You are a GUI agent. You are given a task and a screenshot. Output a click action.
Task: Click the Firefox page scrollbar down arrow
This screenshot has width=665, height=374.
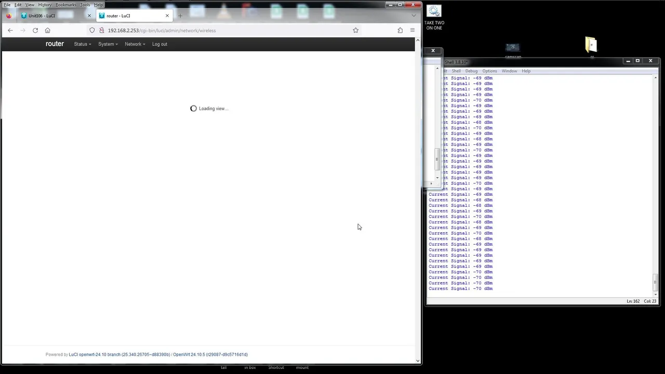coord(418,360)
